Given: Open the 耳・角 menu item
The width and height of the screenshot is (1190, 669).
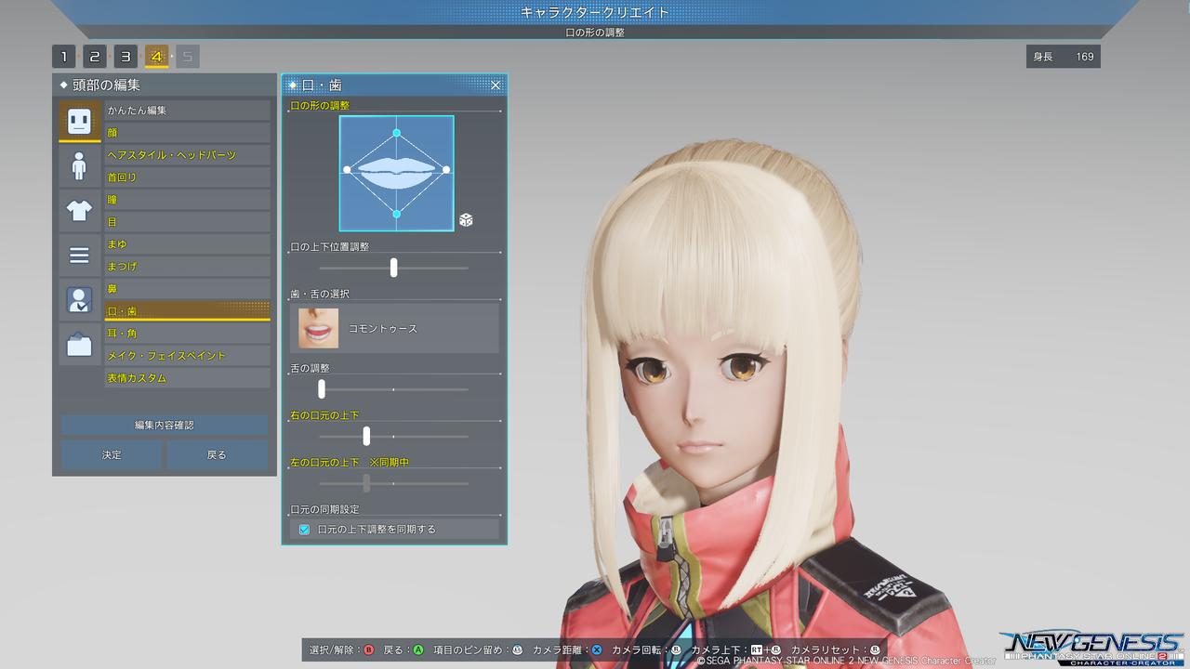Looking at the screenshot, I should 187,334.
